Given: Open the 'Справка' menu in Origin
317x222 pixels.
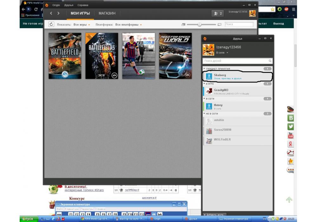Looking at the screenshot, I should coord(83,5).
